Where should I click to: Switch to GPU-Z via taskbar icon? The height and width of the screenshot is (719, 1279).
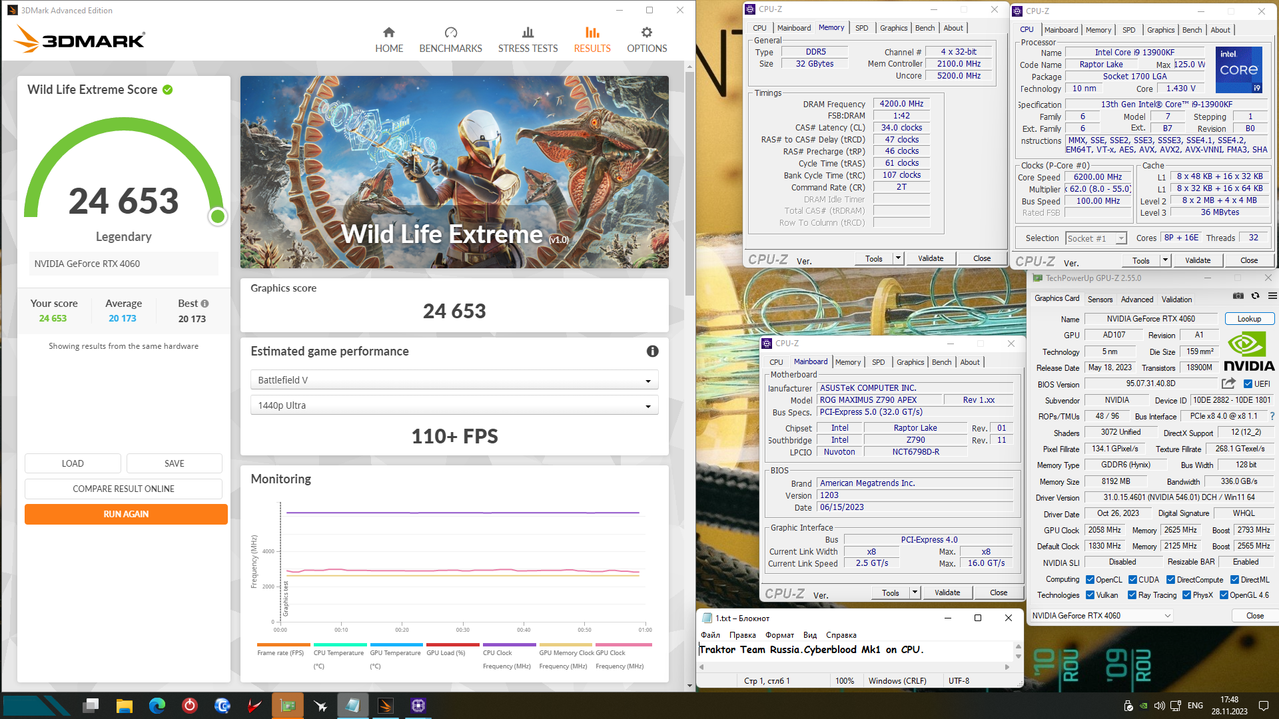click(288, 705)
